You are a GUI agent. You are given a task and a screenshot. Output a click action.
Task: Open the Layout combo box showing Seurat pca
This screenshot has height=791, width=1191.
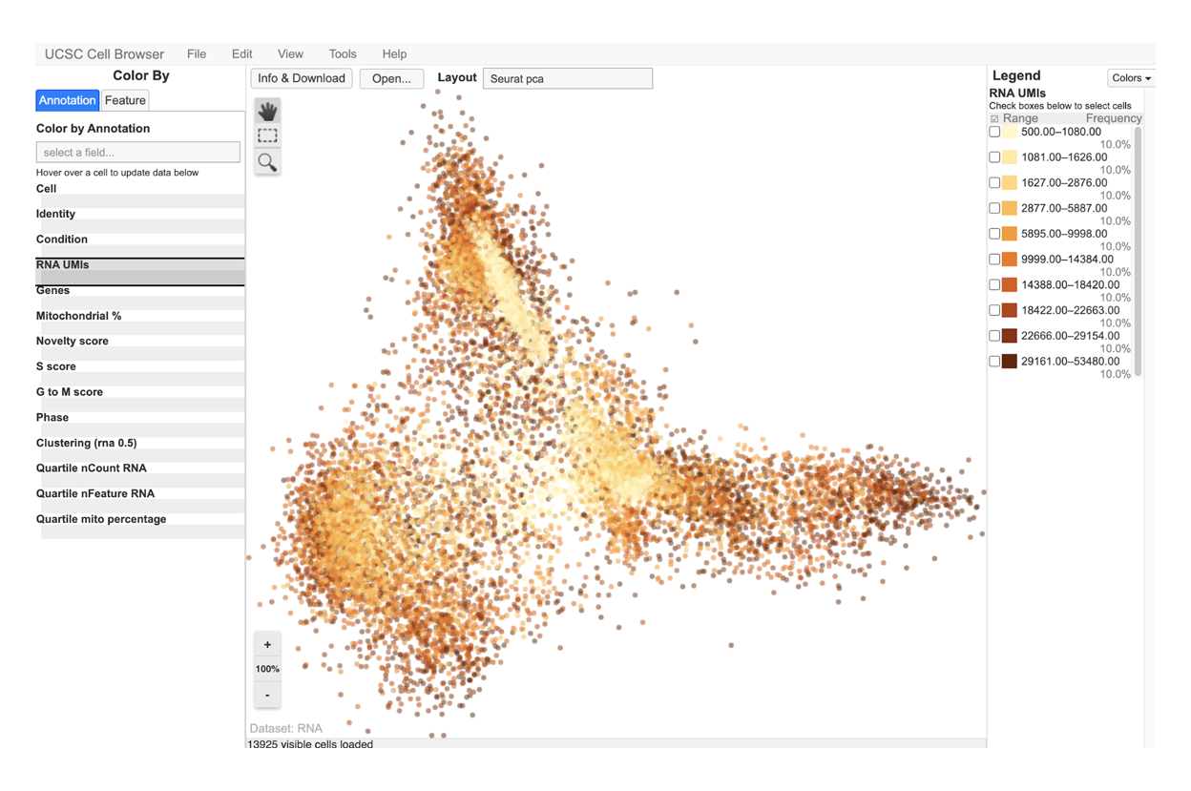pyautogui.click(x=567, y=79)
